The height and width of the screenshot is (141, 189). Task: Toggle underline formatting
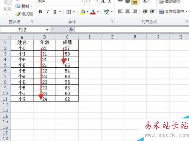55,12
